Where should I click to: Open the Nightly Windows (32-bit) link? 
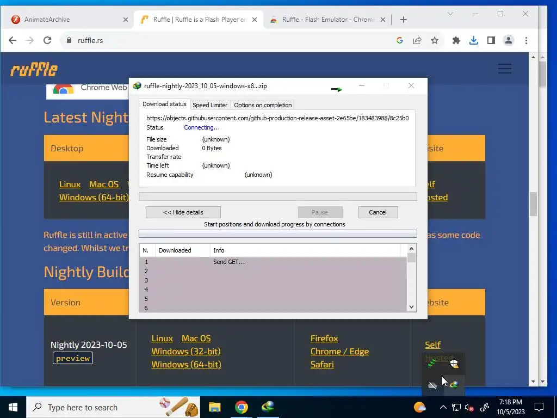[x=186, y=351]
